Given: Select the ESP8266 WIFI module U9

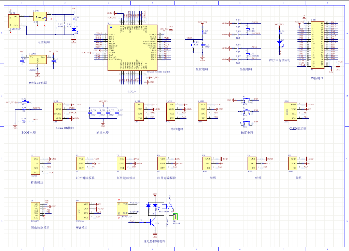Looking at the screenshot, I should point(83,211).
